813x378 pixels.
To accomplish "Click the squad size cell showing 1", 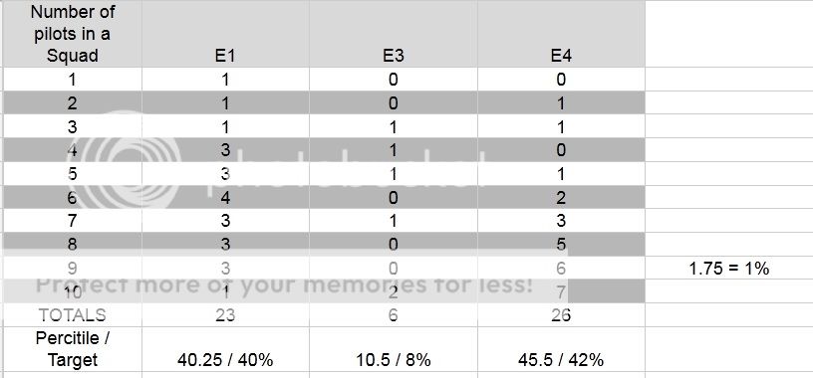I will click(72, 80).
